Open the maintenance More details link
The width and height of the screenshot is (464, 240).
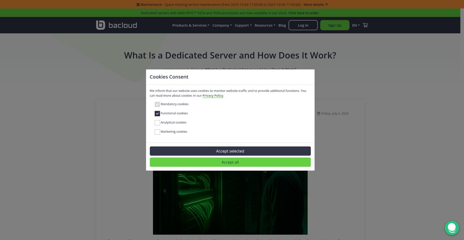pyautogui.click(x=316, y=5)
